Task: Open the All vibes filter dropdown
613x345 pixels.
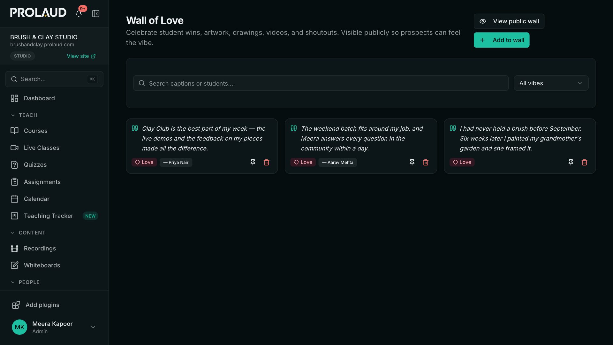Action: (x=551, y=83)
